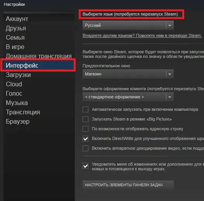204x201 pixels.
Task: Open the Магазин preferred window dropdown
Action: click(128, 74)
